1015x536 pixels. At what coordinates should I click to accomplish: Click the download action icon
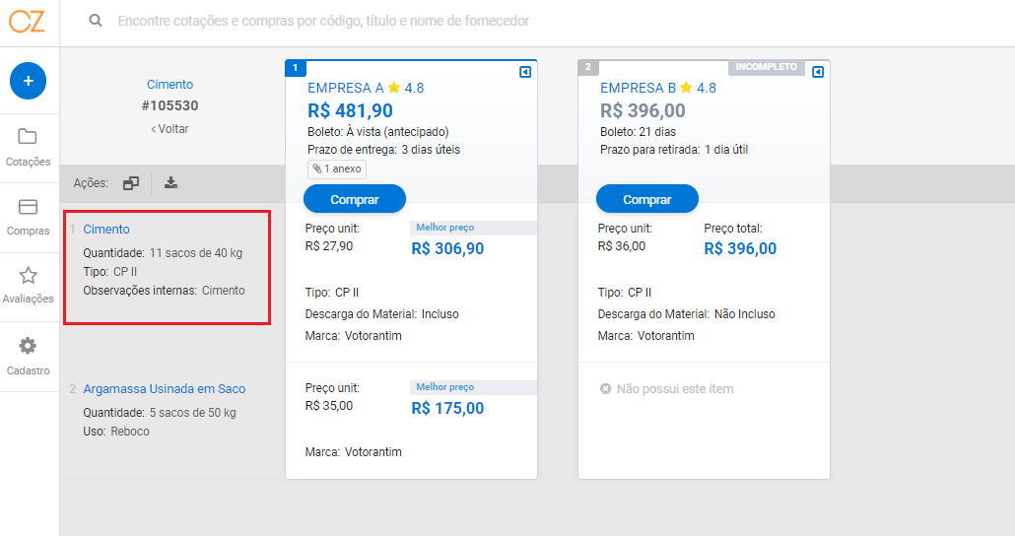pyautogui.click(x=170, y=182)
